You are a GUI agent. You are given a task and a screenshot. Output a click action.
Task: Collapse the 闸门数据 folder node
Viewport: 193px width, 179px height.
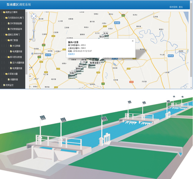[7, 40]
